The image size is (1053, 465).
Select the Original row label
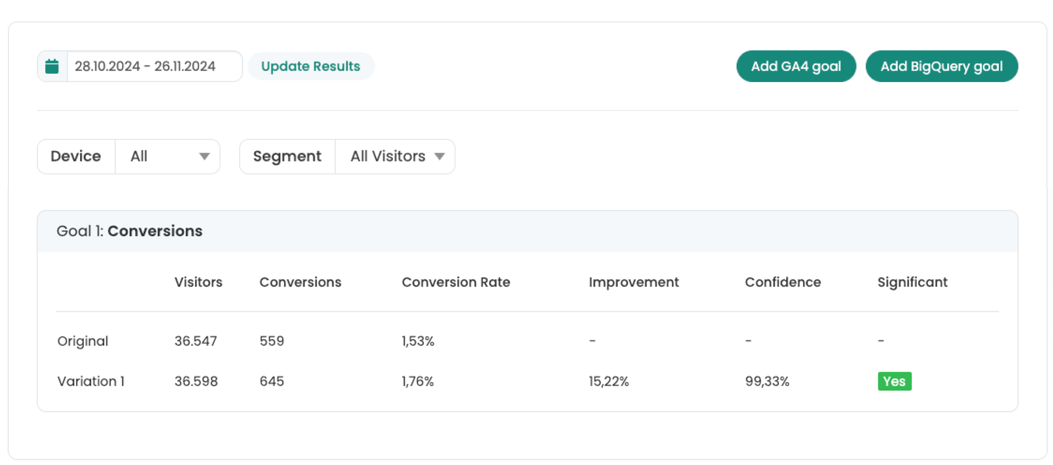click(x=83, y=341)
